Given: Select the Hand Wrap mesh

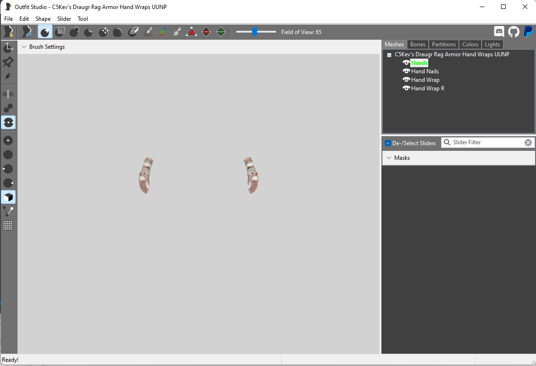Looking at the screenshot, I should (425, 80).
